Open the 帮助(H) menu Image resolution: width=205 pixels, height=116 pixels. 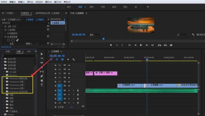click(x=67, y=2)
